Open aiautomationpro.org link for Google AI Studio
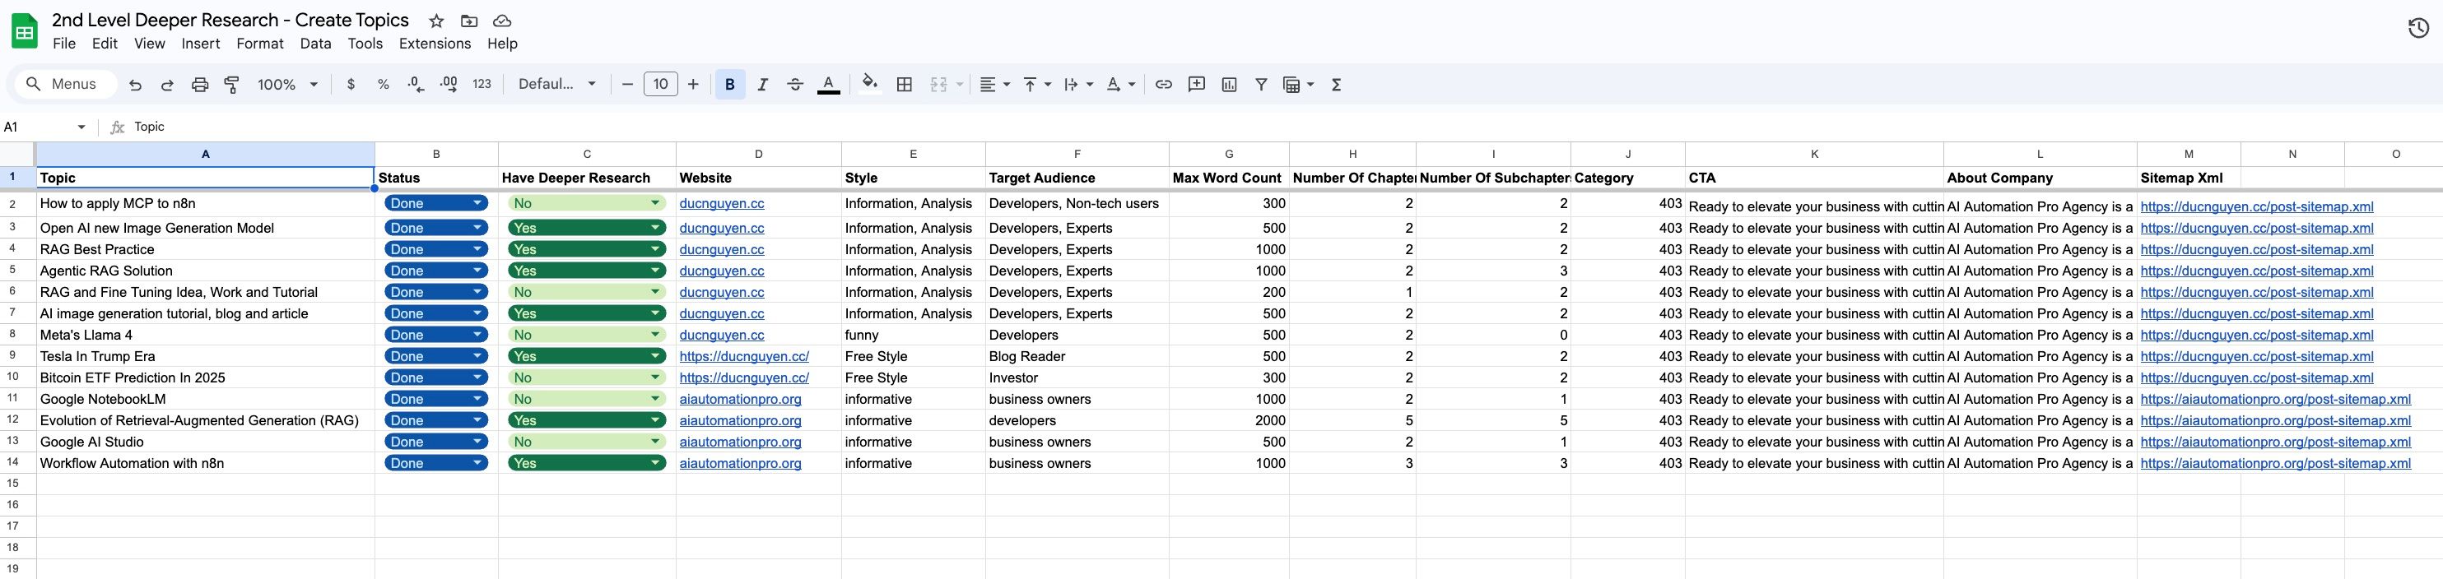Viewport: 2443px width, 579px height. [741, 442]
